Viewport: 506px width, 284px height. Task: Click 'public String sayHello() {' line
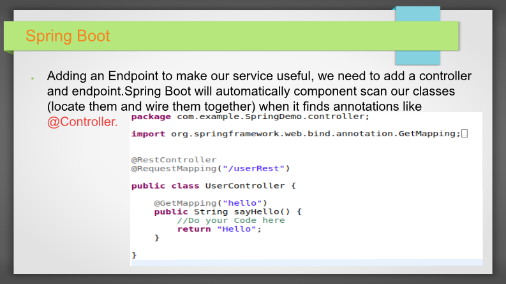pos(228,211)
